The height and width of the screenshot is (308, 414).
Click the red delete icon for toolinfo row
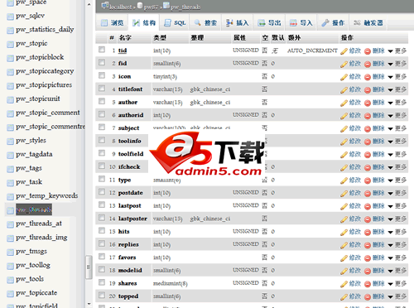click(368, 142)
